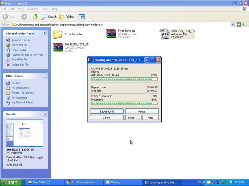Screen dimensions: 249x186
Task: Click the Pause button in WinRAR dialog
Action: pyautogui.click(x=142, y=112)
